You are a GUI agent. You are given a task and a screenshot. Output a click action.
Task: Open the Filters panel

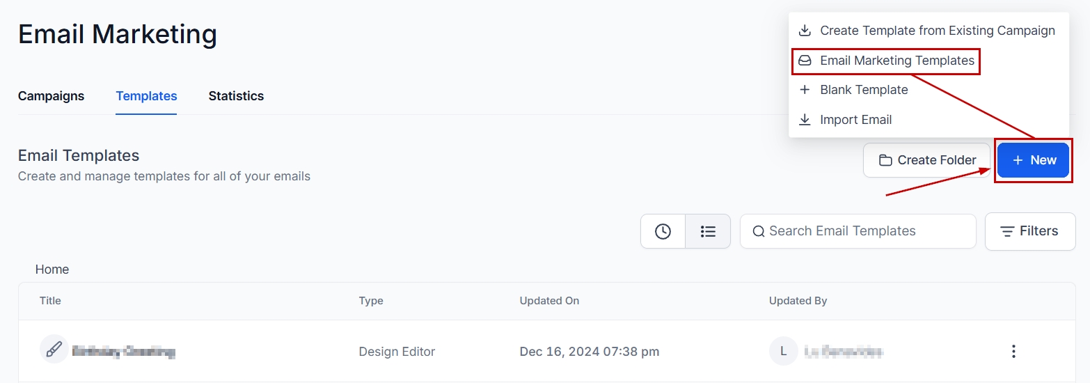(x=1030, y=231)
